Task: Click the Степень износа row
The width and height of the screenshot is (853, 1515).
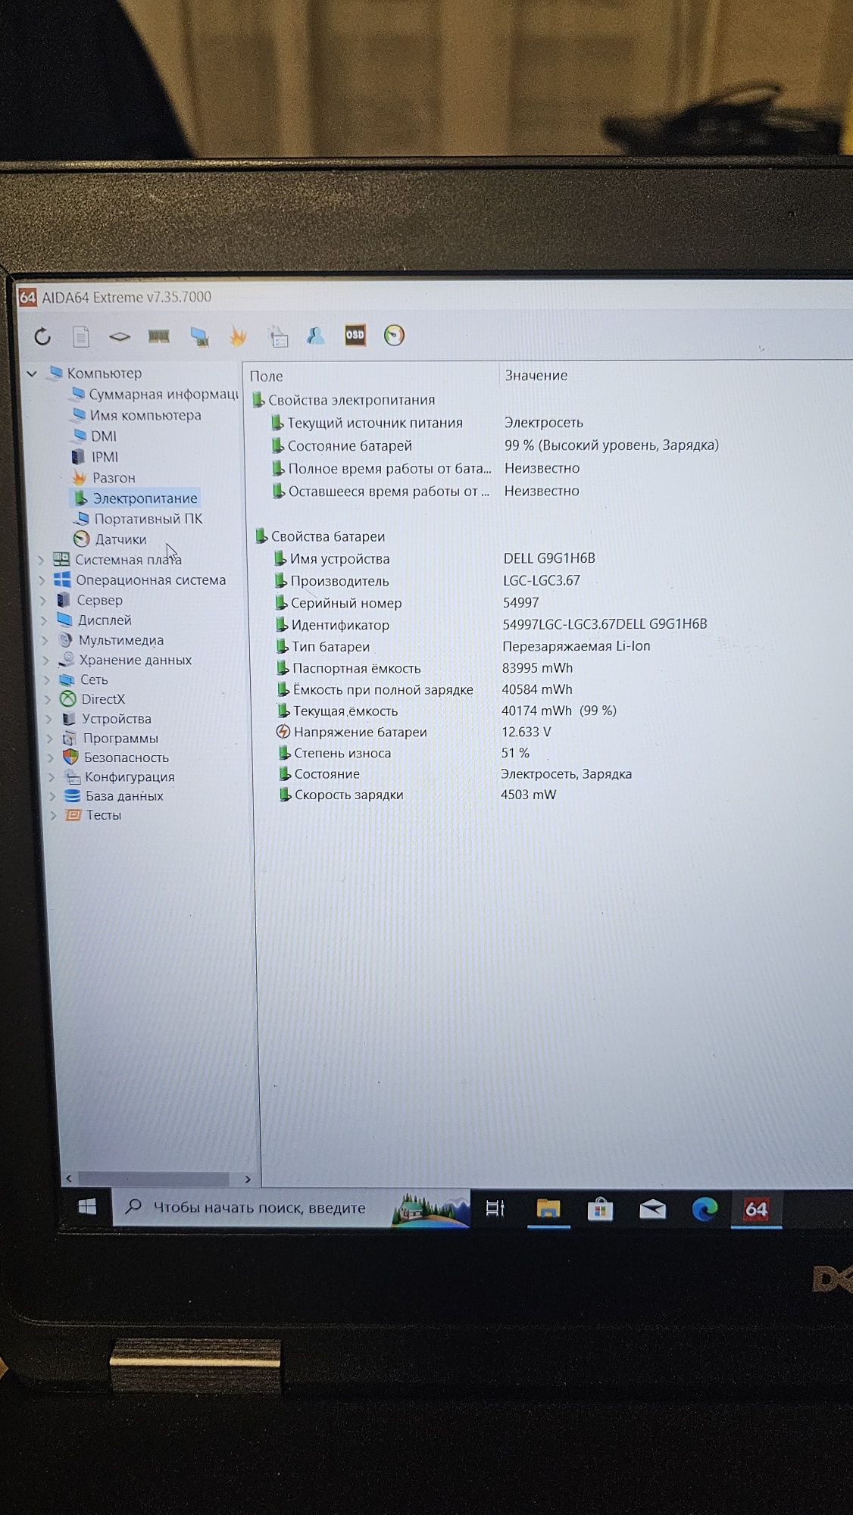Action: pos(404,753)
